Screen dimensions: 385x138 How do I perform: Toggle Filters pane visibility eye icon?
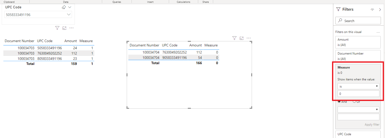tap(372, 10)
